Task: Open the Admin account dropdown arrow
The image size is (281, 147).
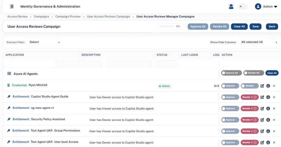Action: tap(276, 7)
